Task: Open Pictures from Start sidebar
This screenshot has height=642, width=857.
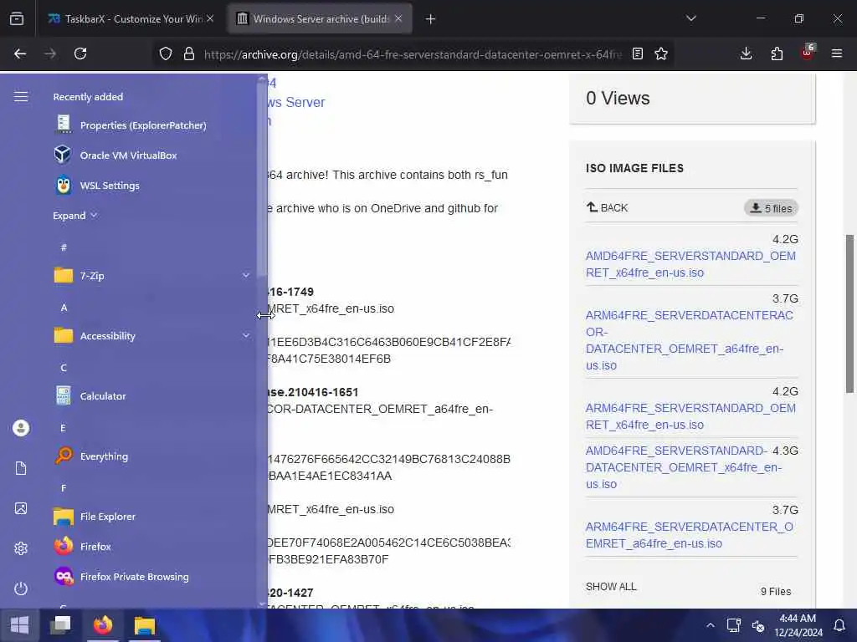Action: coord(21,508)
